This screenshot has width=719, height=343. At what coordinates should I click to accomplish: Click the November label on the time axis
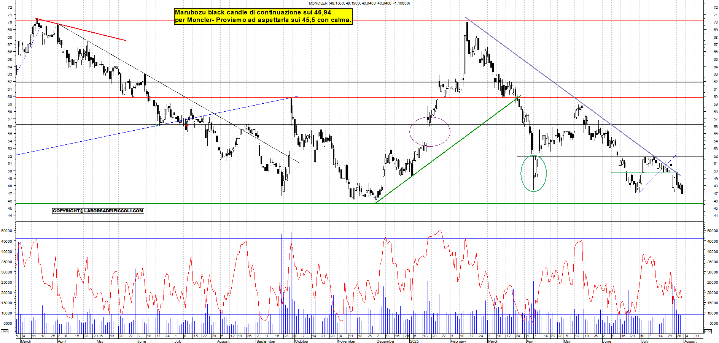pyautogui.click(x=346, y=341)
